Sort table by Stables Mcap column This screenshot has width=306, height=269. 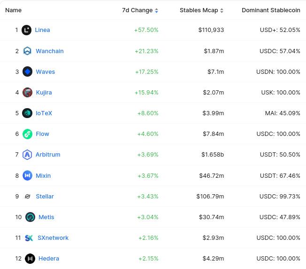pyautogui.click(x=201, y=10)
